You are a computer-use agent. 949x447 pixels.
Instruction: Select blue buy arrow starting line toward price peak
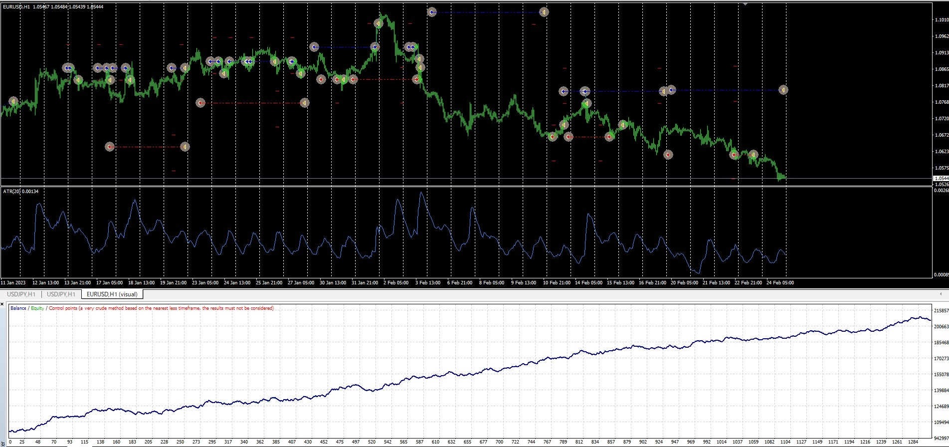click(314, 47)
